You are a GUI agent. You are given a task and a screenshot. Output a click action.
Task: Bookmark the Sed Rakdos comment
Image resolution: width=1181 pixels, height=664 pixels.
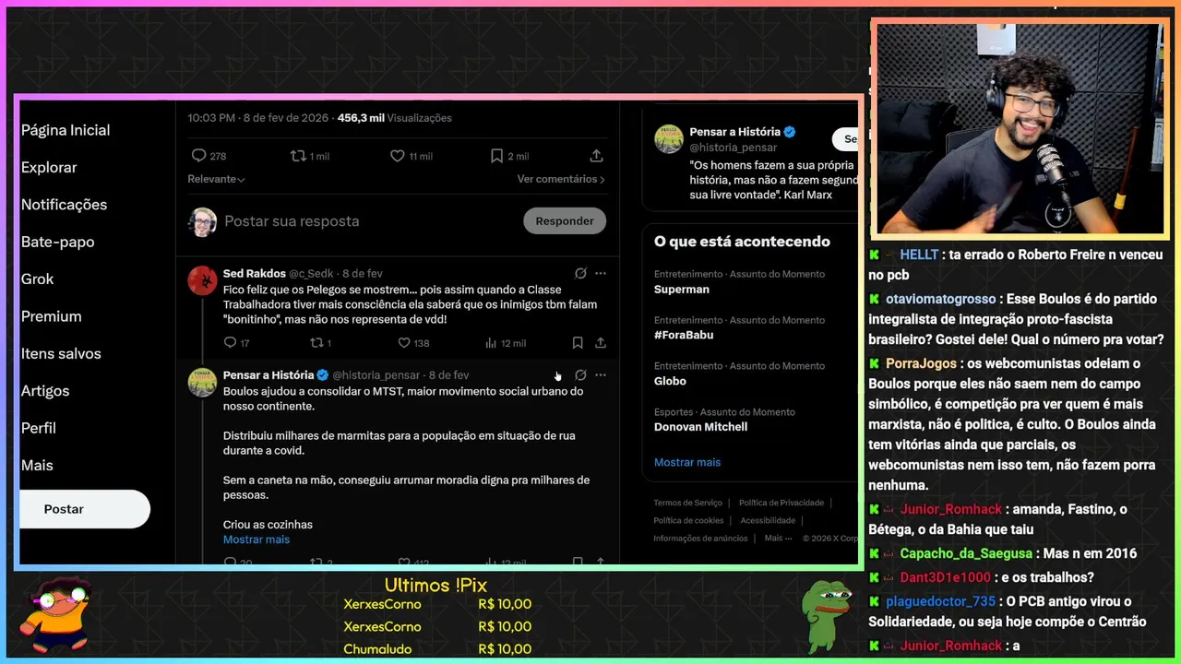pos(578,343)
